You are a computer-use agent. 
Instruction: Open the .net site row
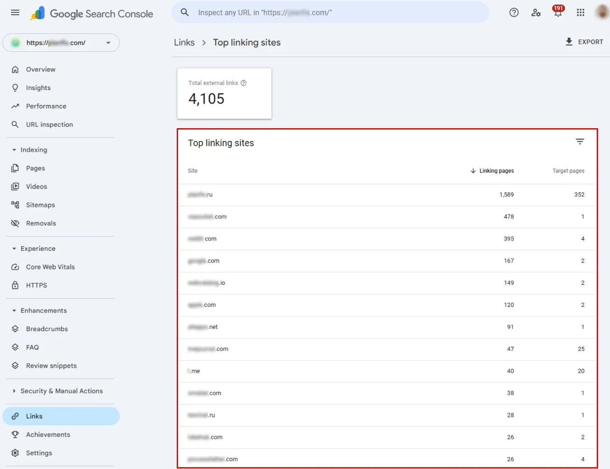(388, 327)
